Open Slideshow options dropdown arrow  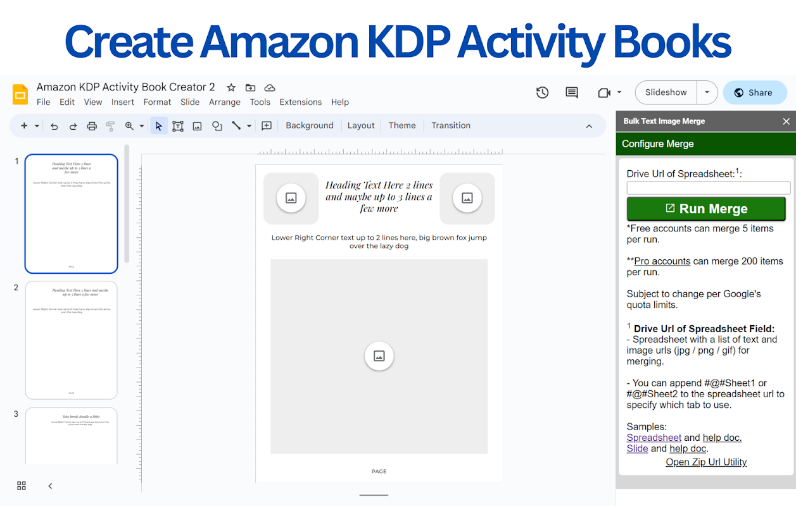tap(707, 92)
